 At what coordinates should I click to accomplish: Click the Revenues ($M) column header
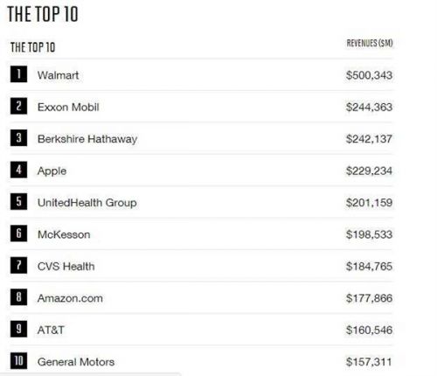(370, 43)
